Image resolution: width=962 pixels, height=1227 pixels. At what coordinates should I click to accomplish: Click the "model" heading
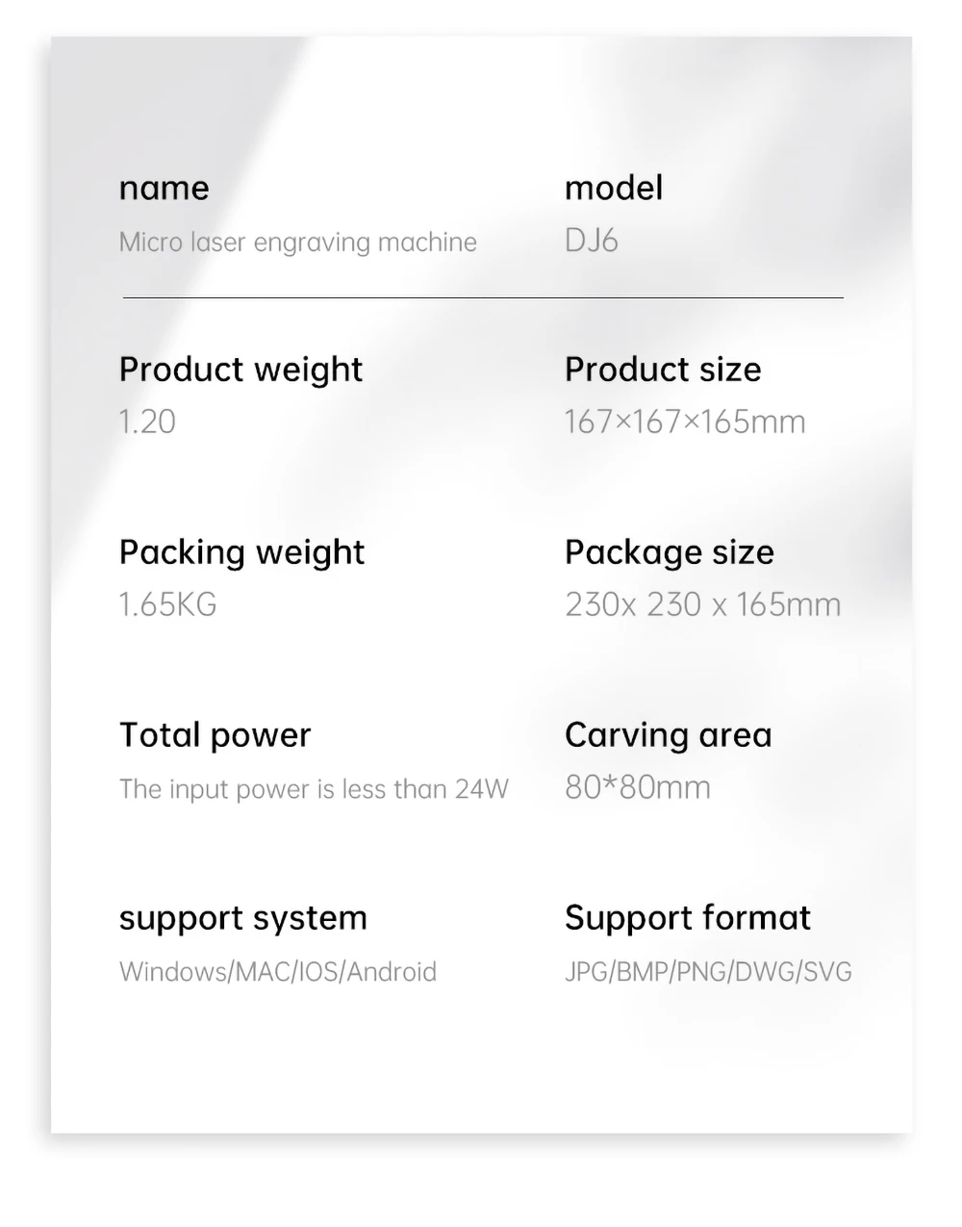pos(613,188)
